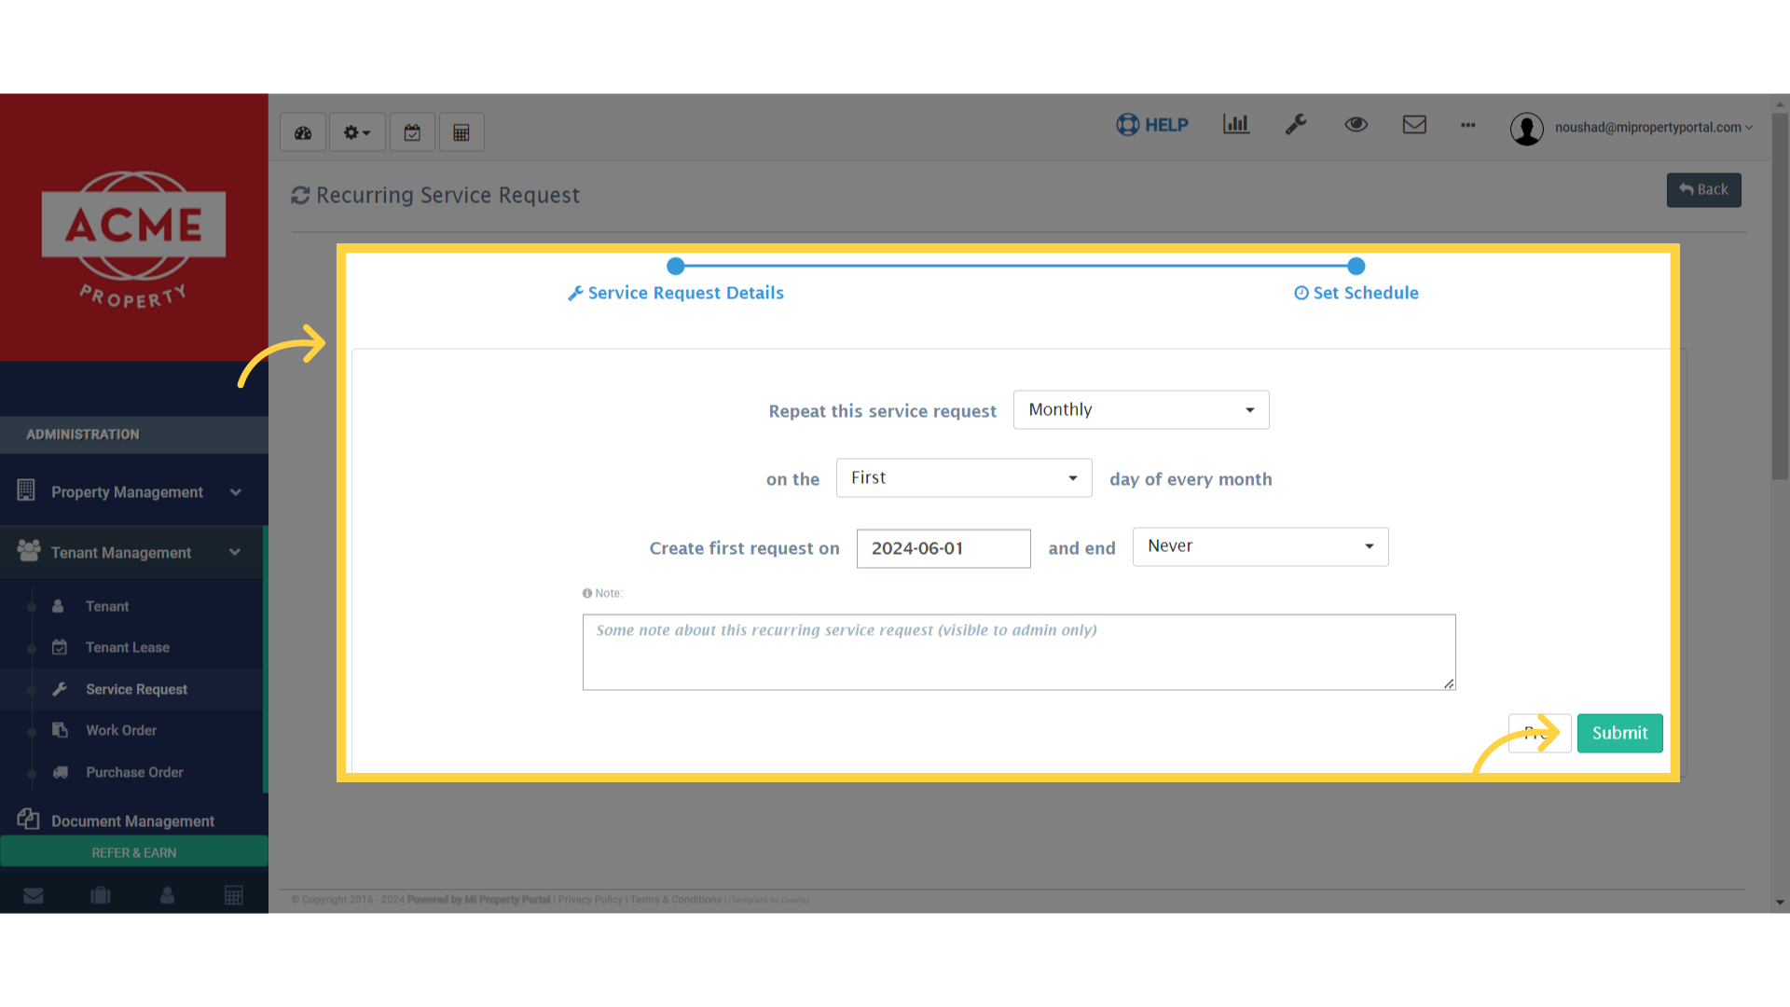Screen dimensions: 1790x1007
Task: Open the First day-of-month dropdown
Action: tap(963, 477)
